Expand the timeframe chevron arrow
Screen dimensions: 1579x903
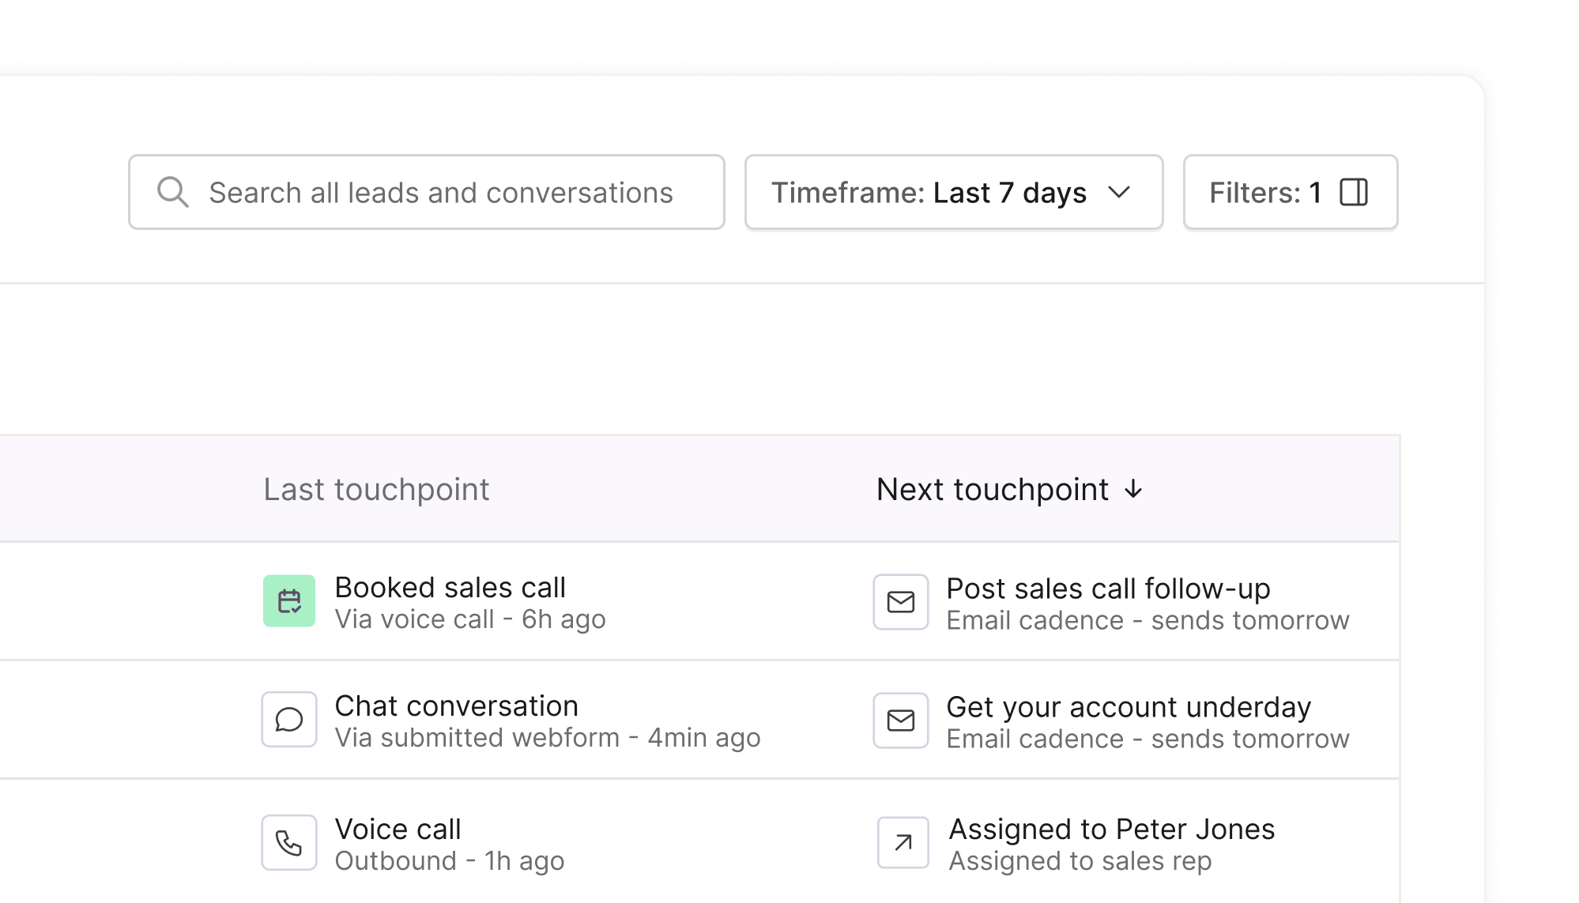tap(1119, 192)
